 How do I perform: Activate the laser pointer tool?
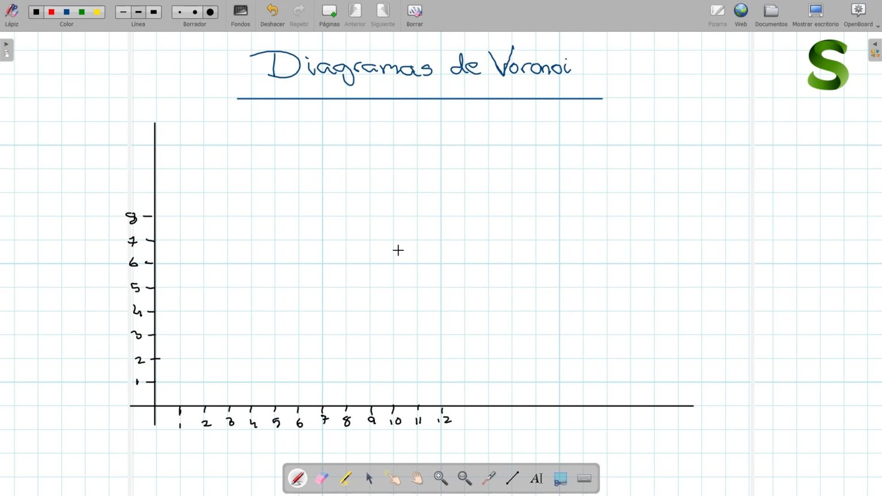coord(488,478)
